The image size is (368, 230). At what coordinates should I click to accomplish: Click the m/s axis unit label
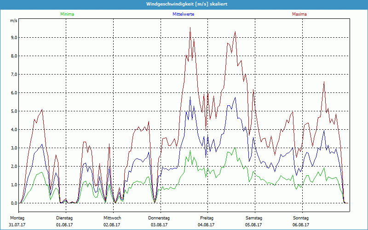coord(14,21)
